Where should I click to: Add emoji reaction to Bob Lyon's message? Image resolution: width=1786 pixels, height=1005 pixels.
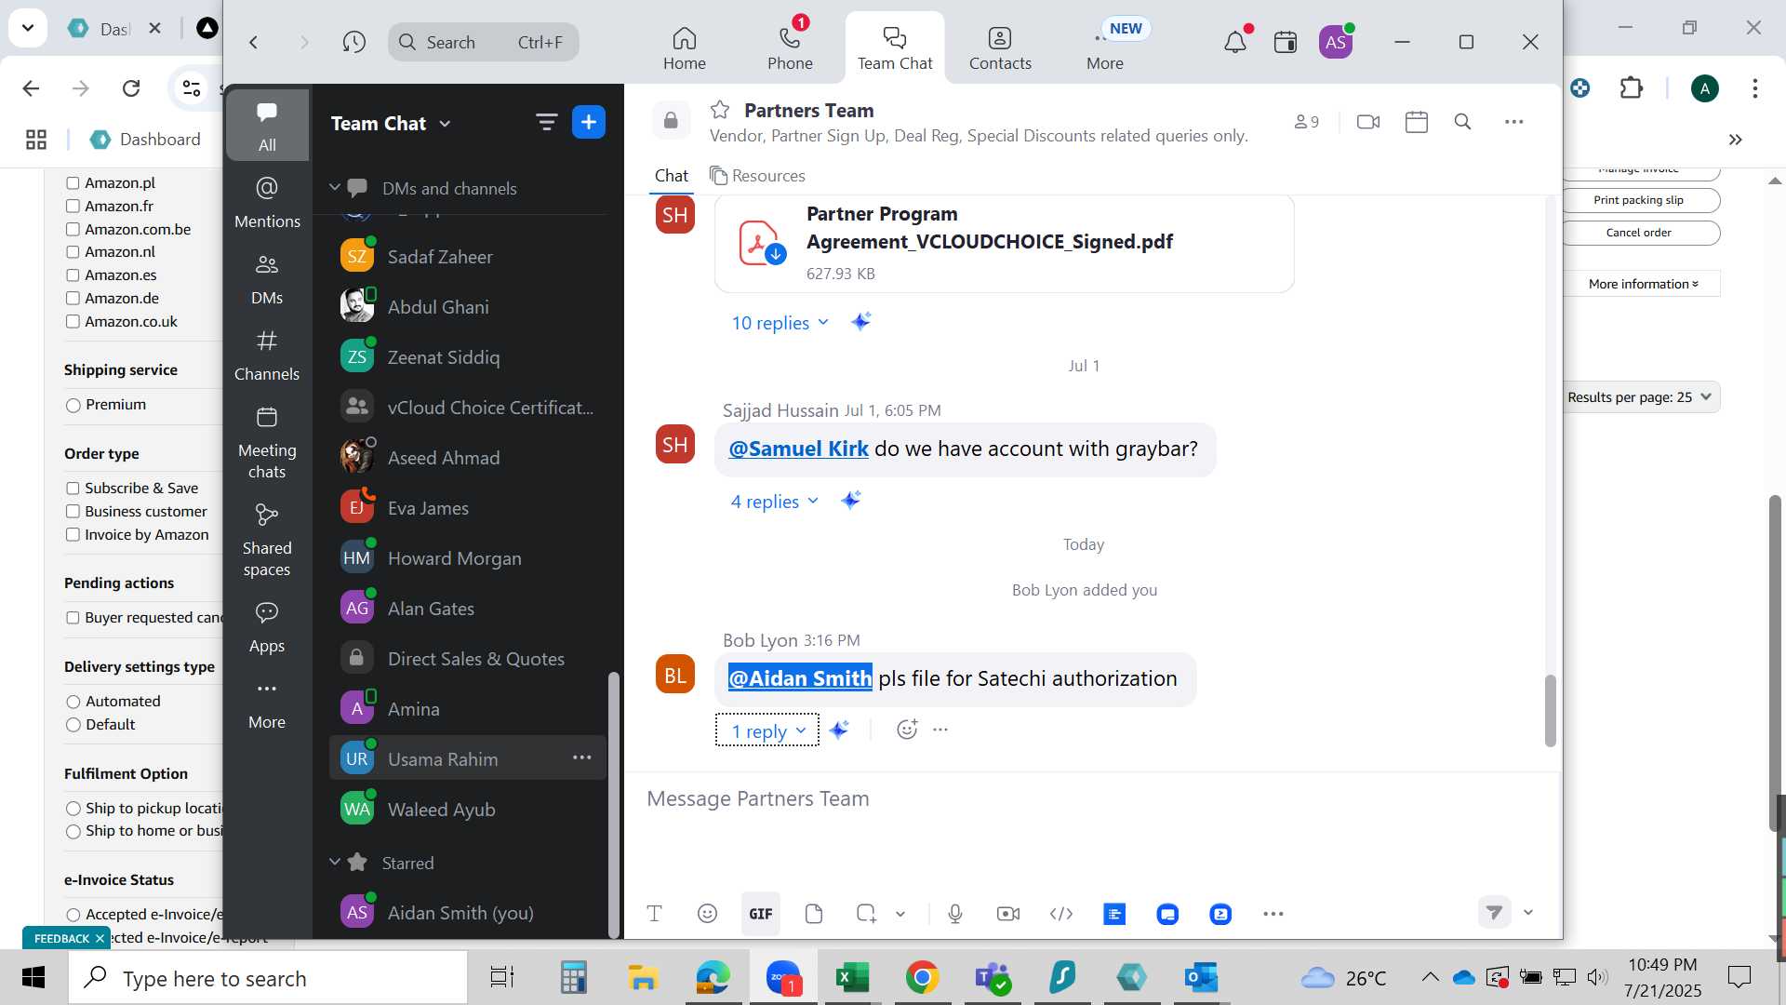907,730
